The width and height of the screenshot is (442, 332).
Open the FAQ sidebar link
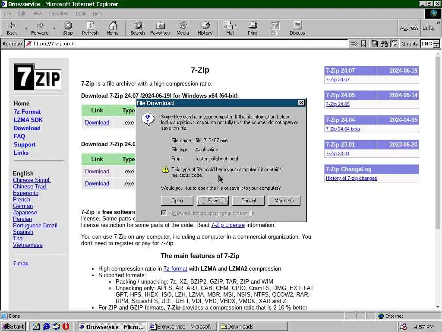[19, 136]
